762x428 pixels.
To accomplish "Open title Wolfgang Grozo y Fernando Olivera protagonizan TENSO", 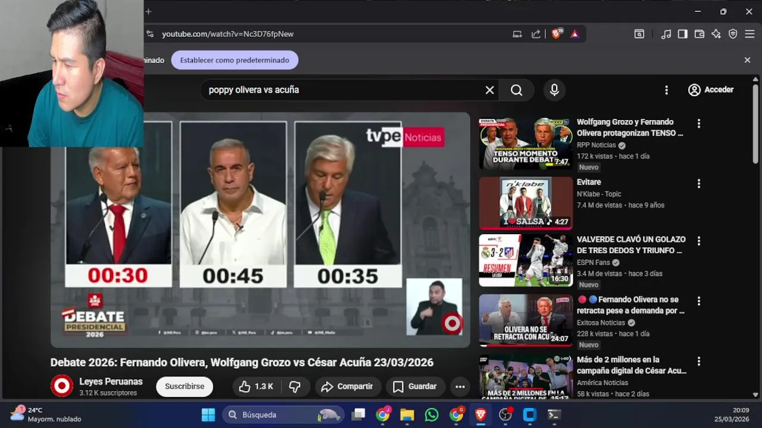I will tap(630, 127).
